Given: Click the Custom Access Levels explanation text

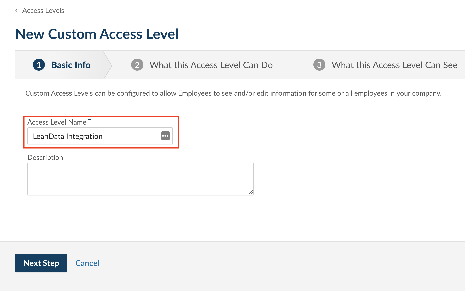Looking at the screenshot, I should 233,93.
